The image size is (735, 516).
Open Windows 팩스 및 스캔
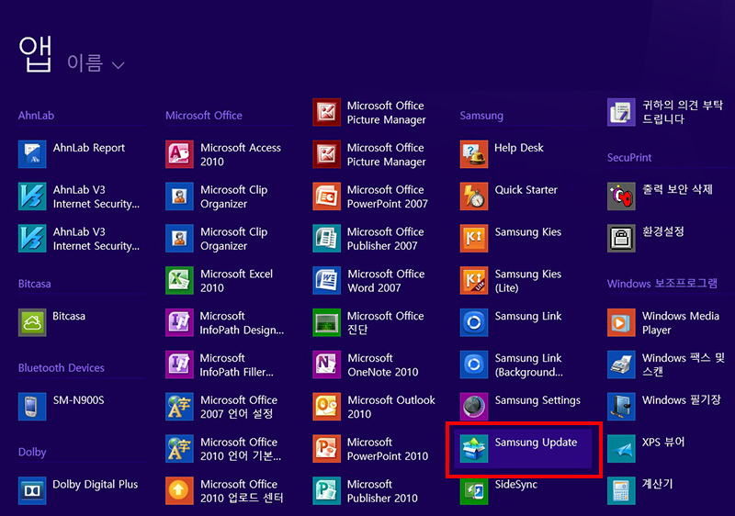pos(666,365)
